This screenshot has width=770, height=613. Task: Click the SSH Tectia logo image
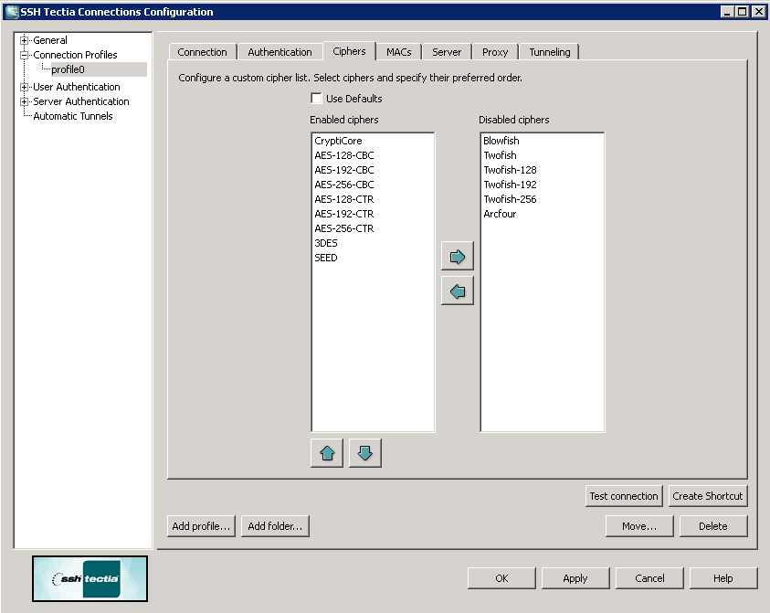coord(90,578)
